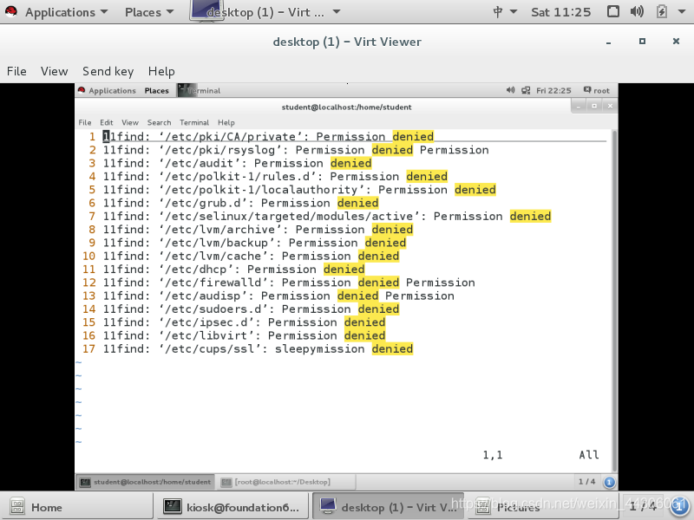Open terminal View menu
This screenshot has height=520, width=694.
(x=129, y=122)
